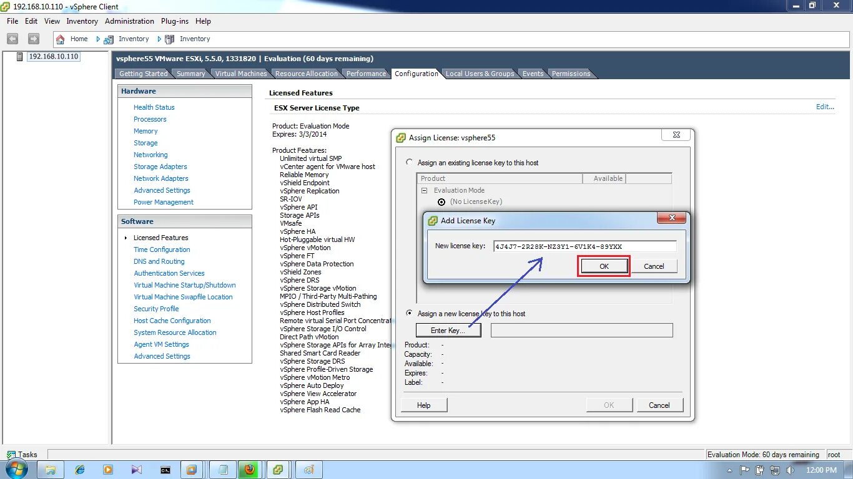
Task: Open Windows Media Player from taskbar
Action: coord(108,470)
